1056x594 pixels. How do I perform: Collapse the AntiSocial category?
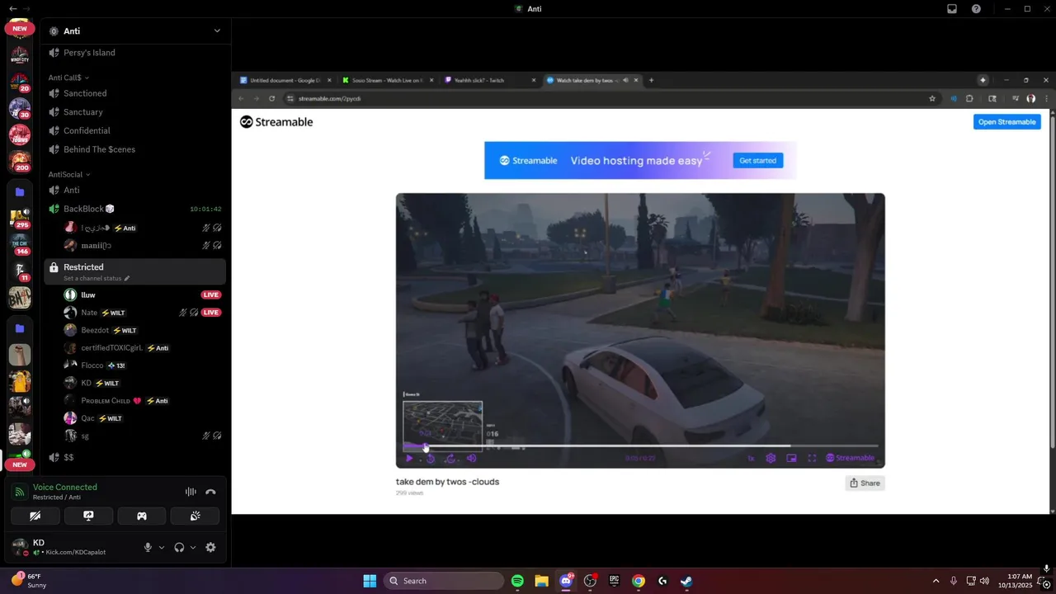tap(69, 174)
